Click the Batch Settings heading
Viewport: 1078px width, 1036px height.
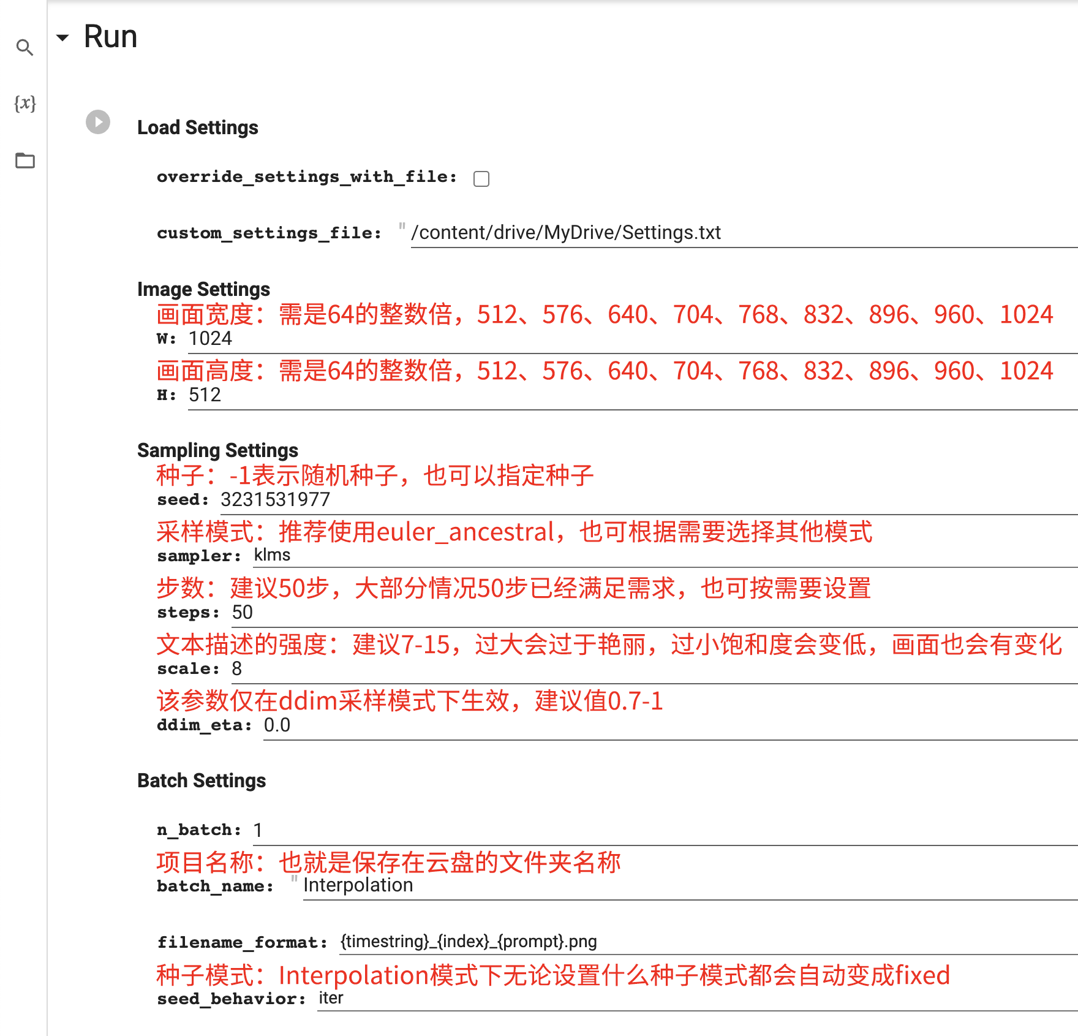point(202,781)
